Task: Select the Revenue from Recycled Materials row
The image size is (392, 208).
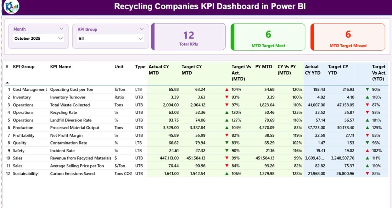Action: tap(81, 158)
